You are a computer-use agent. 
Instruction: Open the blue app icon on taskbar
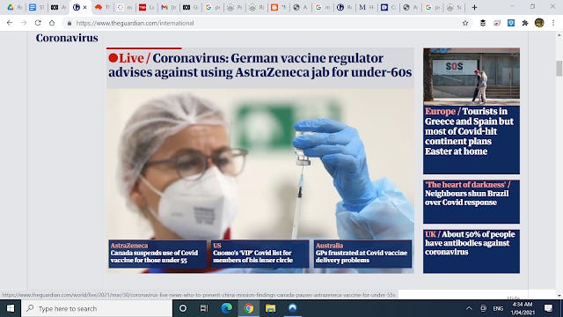click(x=293, y=308)
